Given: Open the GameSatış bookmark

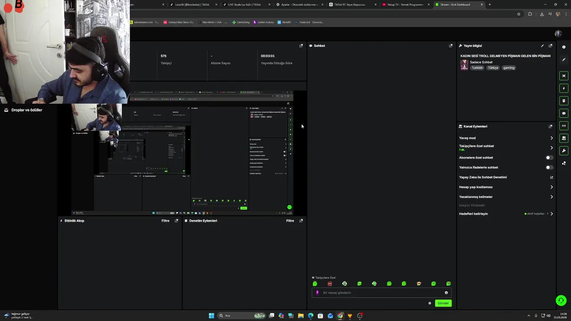Looking at the screenshot, I should coord(241,22).
